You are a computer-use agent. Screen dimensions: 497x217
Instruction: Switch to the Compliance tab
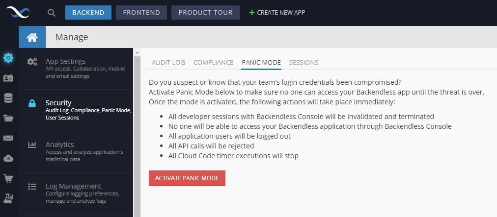213,62
